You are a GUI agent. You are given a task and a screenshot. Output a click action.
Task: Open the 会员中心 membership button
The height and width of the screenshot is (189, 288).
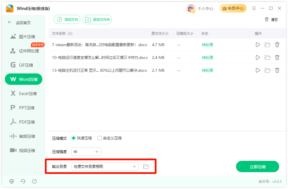click(x=233, y=8)
